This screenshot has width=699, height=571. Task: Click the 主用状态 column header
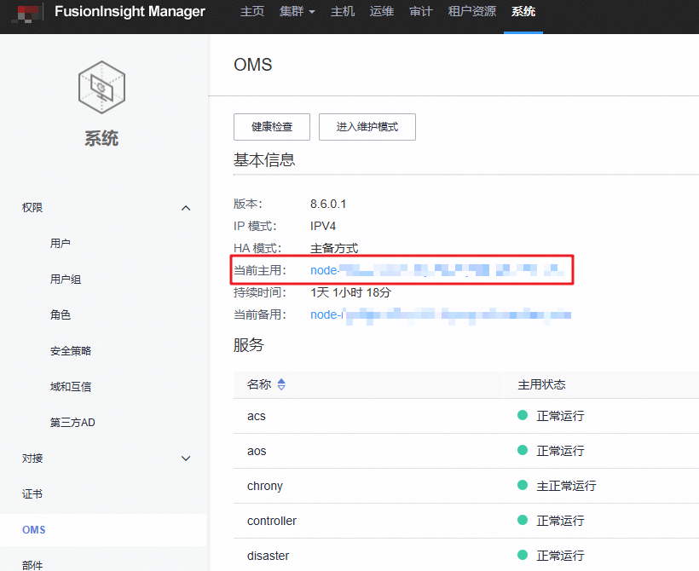[541, 384]
